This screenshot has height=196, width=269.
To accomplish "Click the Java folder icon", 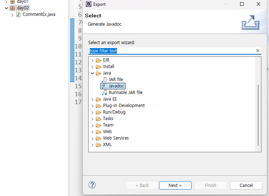I will (98, 73).
